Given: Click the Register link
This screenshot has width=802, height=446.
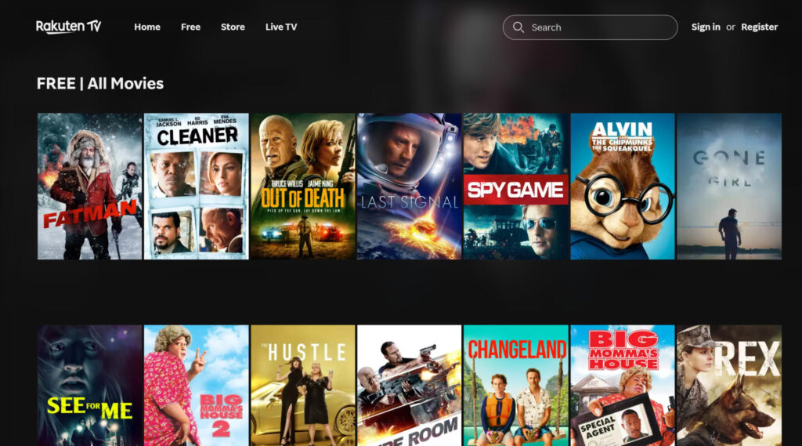Looking at the screenshot, I should [x=760, y=27].
